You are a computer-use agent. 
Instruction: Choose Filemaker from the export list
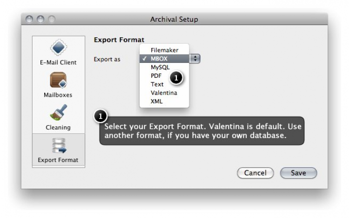pos(164,50)
